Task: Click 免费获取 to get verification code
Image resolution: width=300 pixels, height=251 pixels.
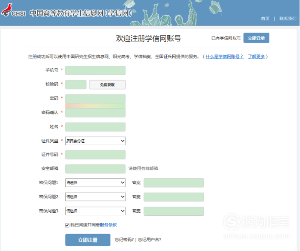Action: (107, 84)
